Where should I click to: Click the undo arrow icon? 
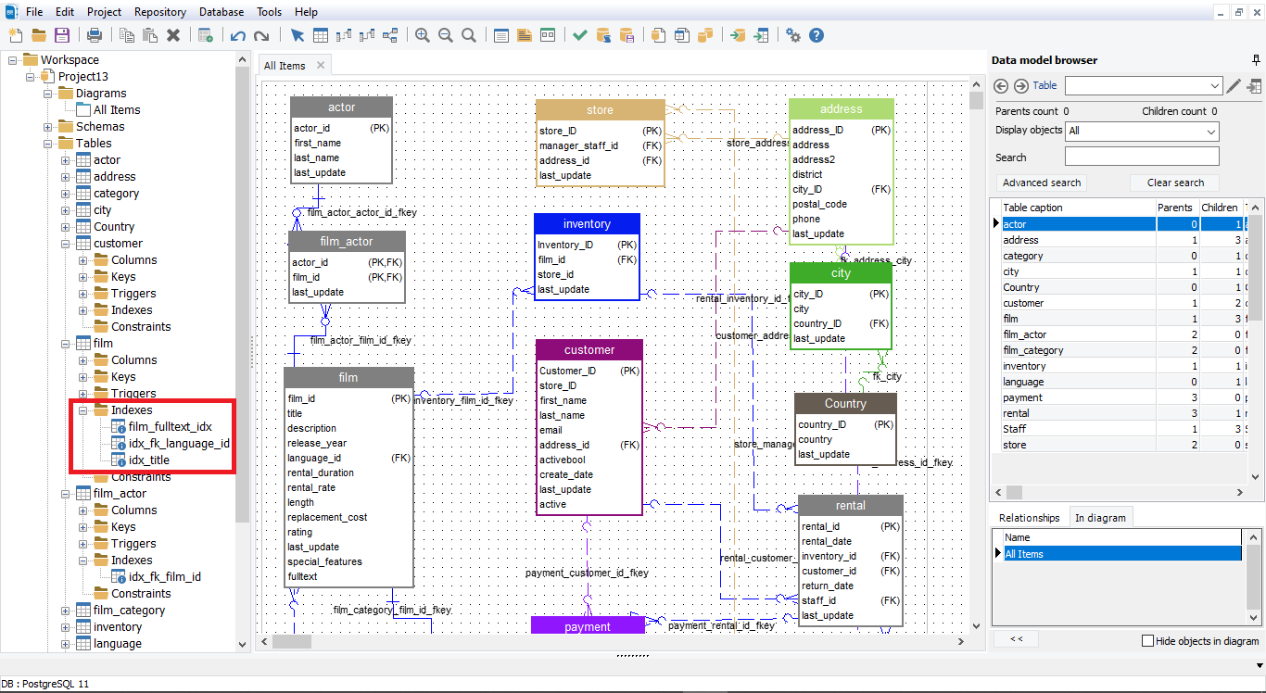(x=237, y=35)
